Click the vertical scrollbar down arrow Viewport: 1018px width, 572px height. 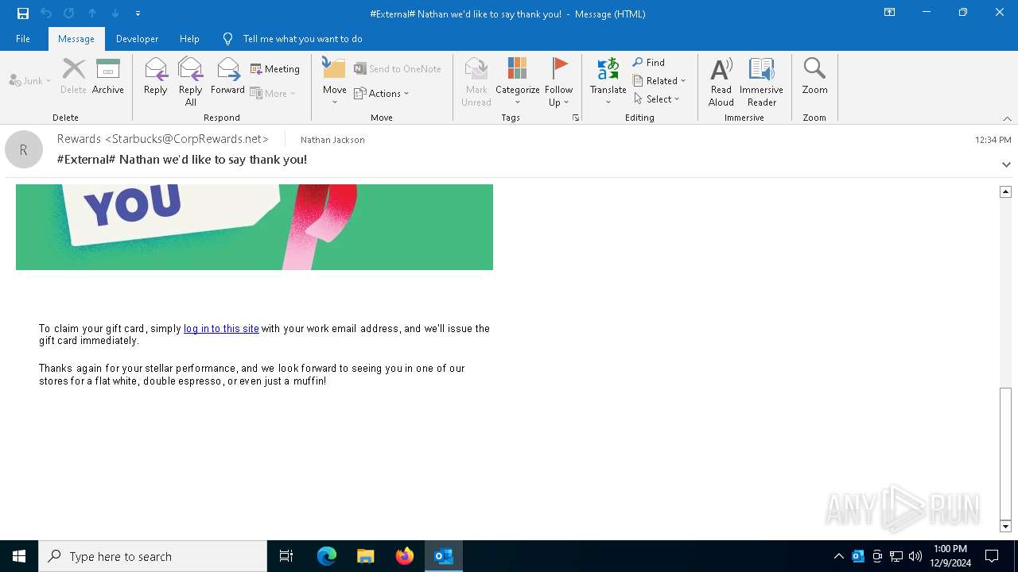(1005, 526)
